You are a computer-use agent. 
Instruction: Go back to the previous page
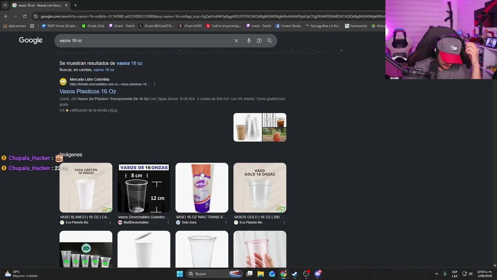(6, 16)
